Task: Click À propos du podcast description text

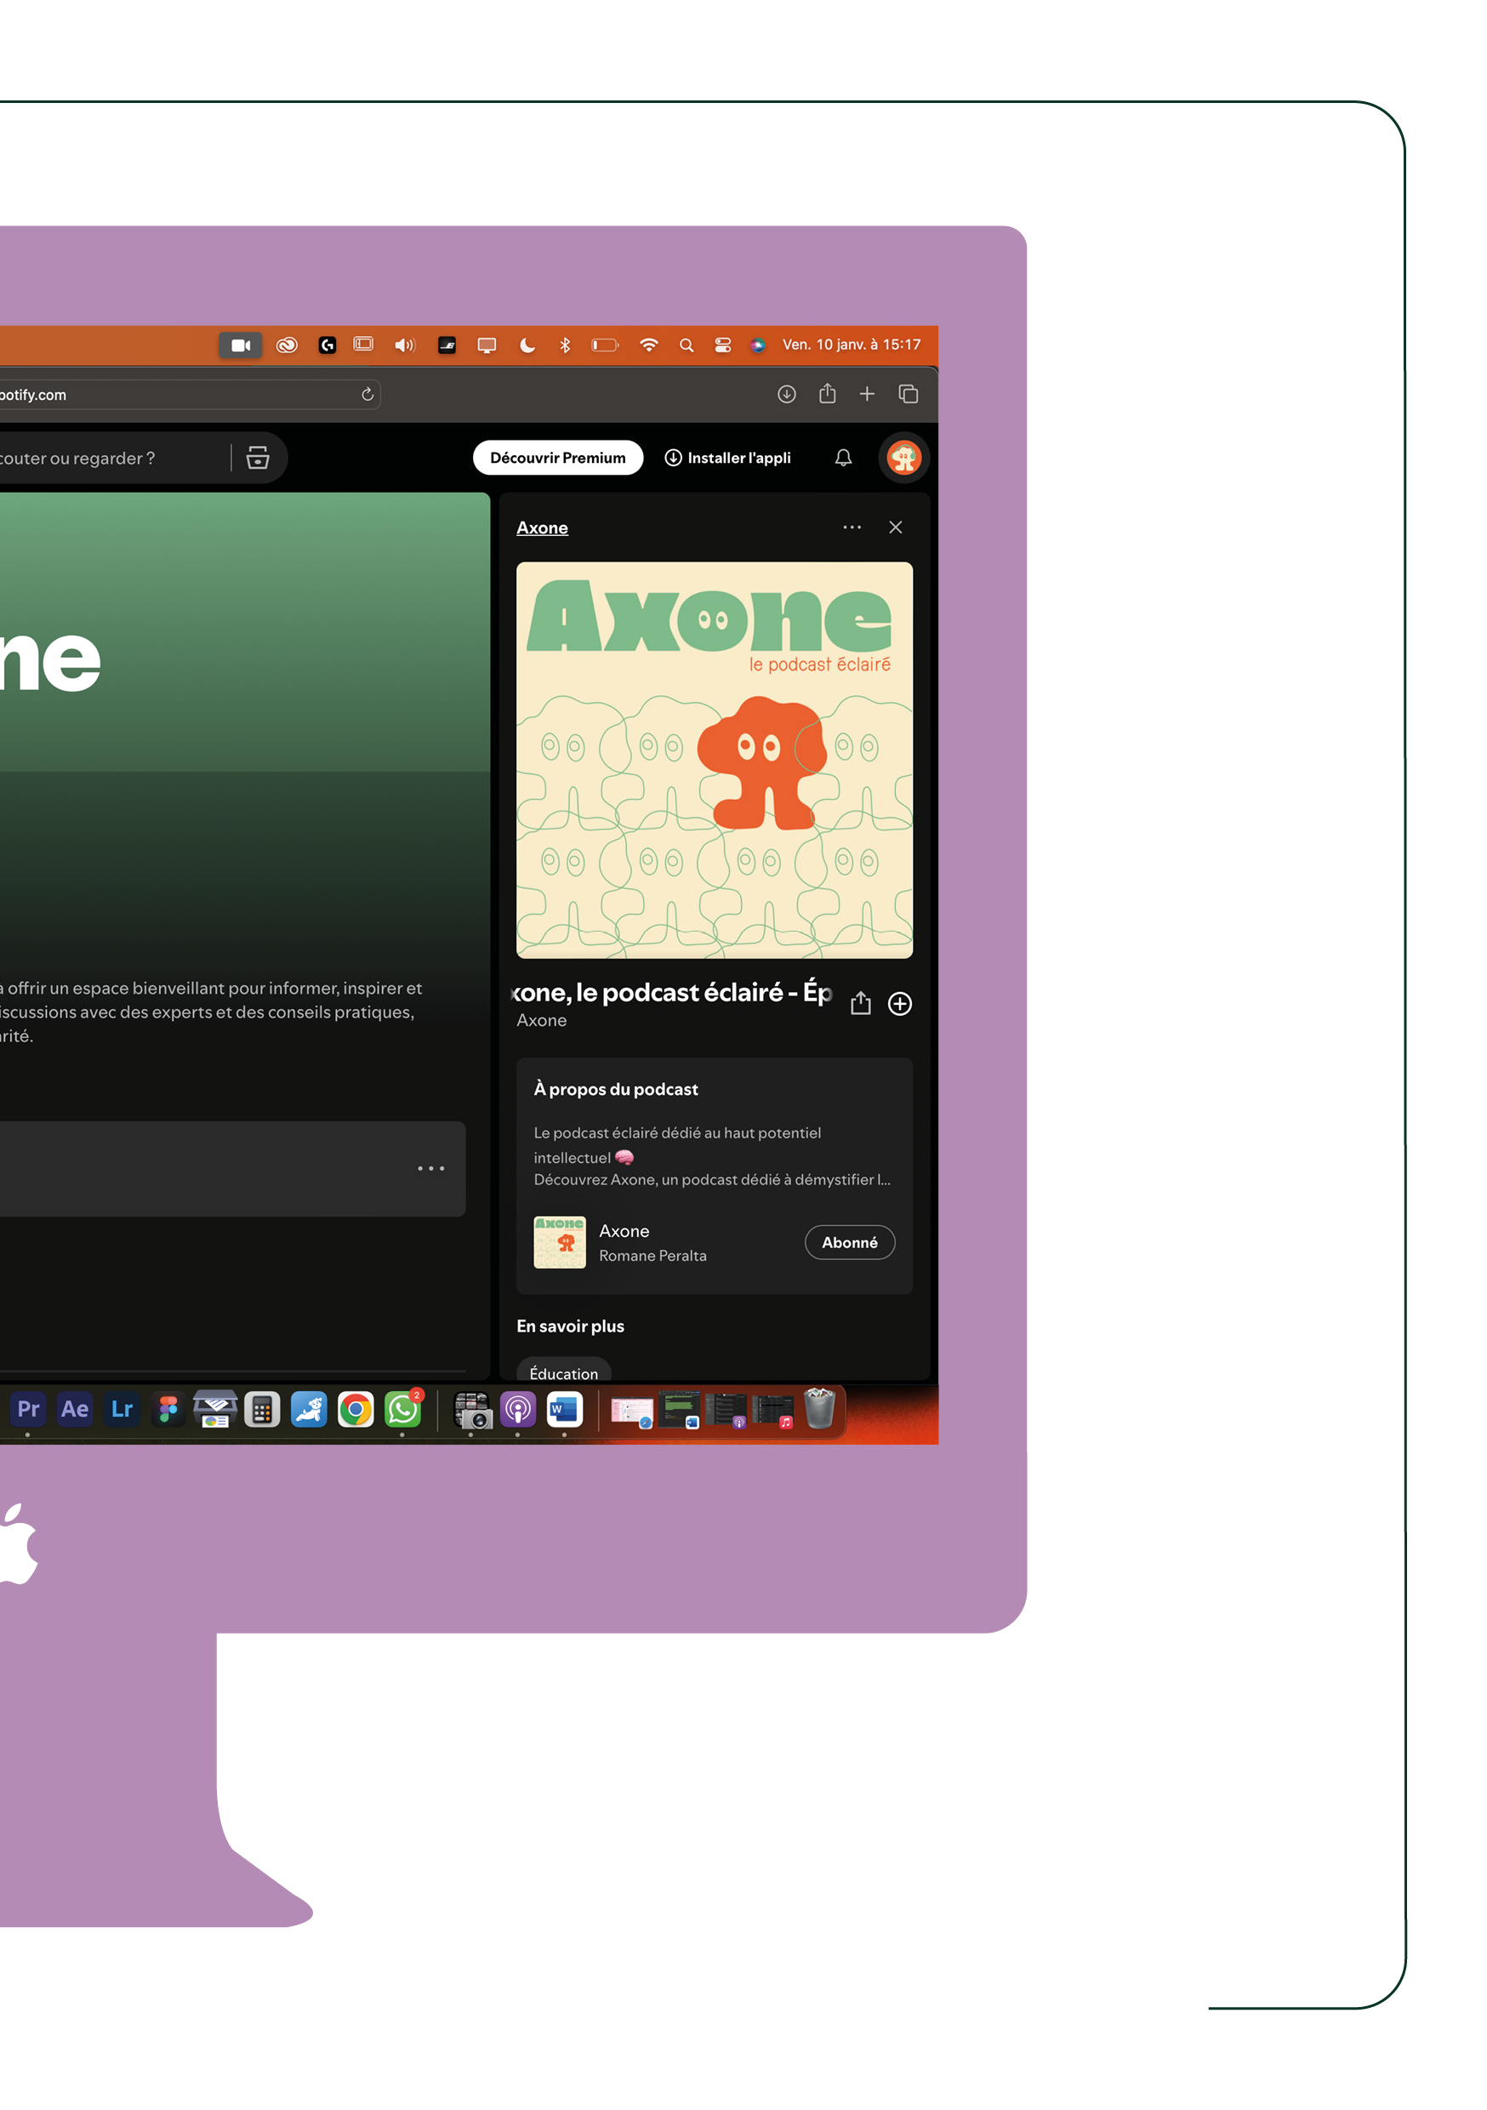Action: pyautogui.click(x=711, y=1156)
